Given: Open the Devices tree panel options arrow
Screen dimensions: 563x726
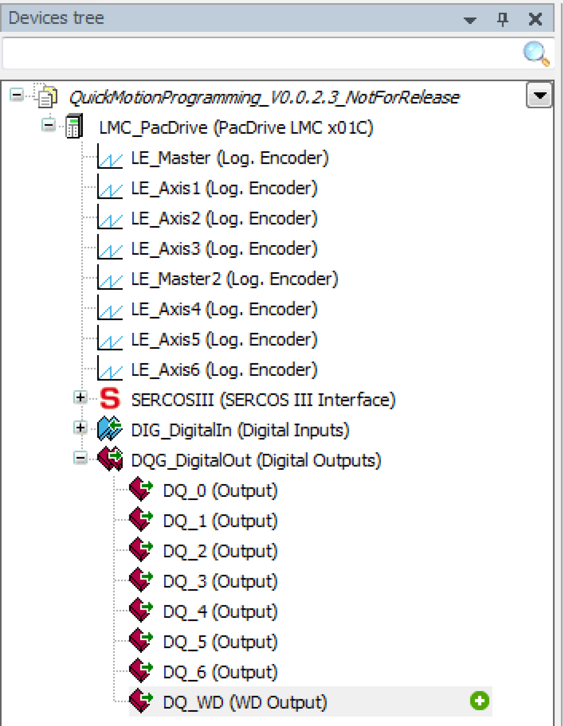Looking at the screenshot, I should pos(470,20).
